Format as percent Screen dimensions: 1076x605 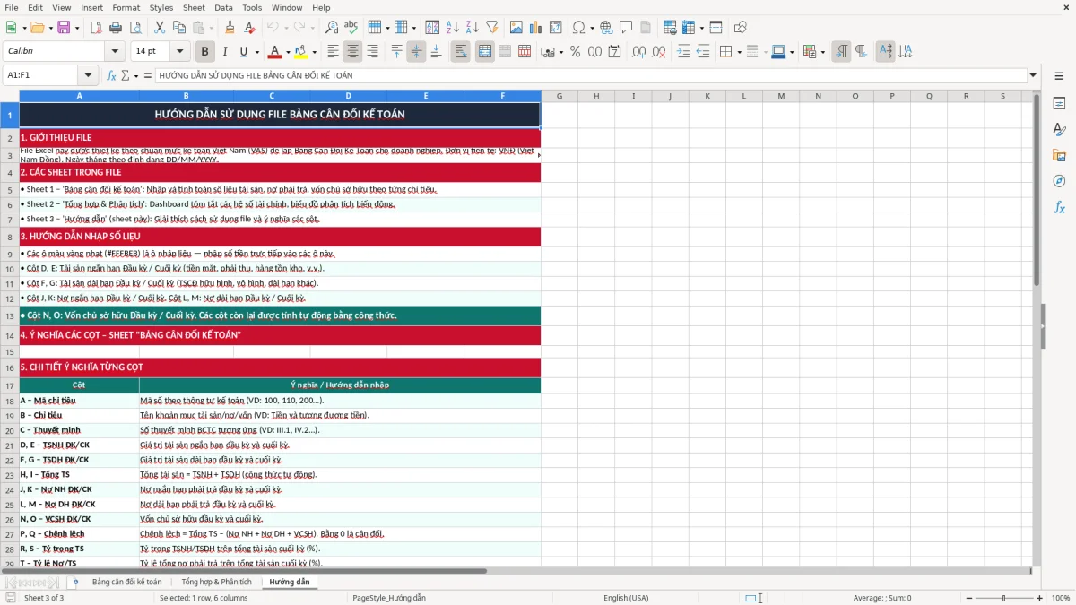(575, 52)
